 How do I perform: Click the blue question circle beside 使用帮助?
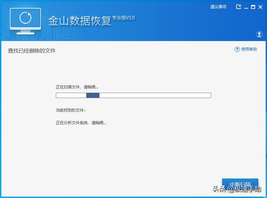pyautogui.click(x=238, y=49)
